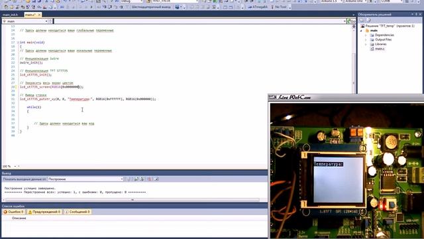
Task: Open the main scope dropdown
Action: (x=46, y=21)
